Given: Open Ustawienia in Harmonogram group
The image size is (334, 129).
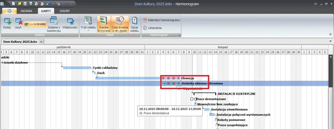Looking at the screenshot, I should (152, 28).
